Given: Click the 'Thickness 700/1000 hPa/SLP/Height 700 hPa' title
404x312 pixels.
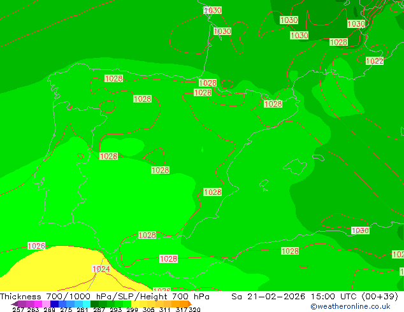Looking at the screenshot, I should point(105,297).
